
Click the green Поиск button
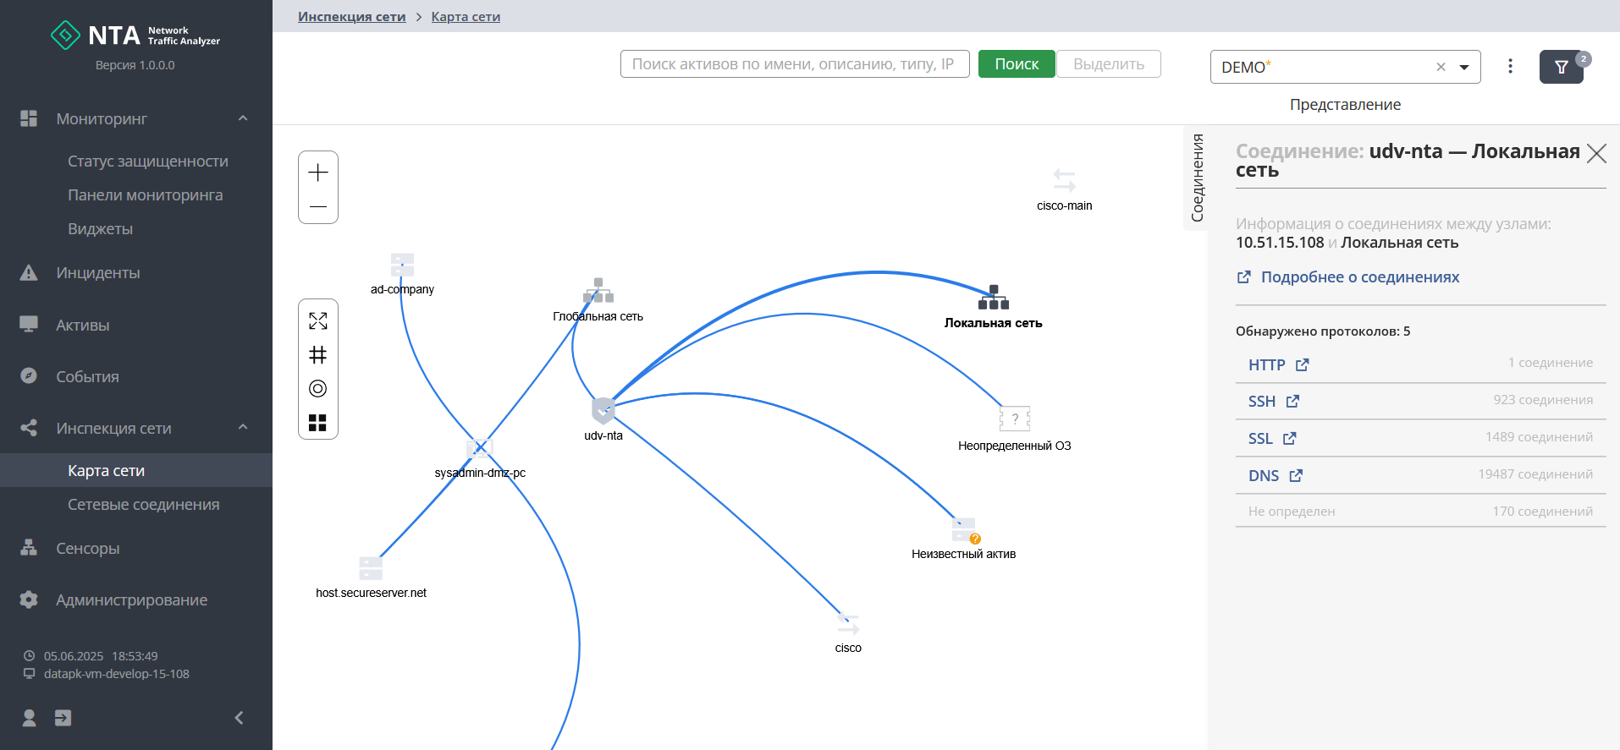(x=1017, y=64)
